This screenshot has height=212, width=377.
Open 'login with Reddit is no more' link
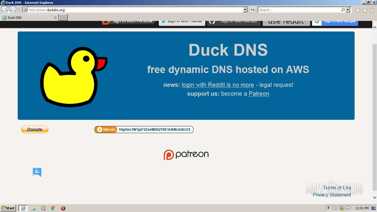(218, 85)
